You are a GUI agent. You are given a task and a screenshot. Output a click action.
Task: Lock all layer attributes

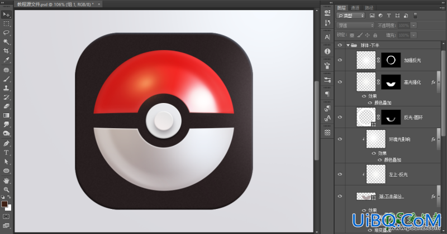coord(375,35)
